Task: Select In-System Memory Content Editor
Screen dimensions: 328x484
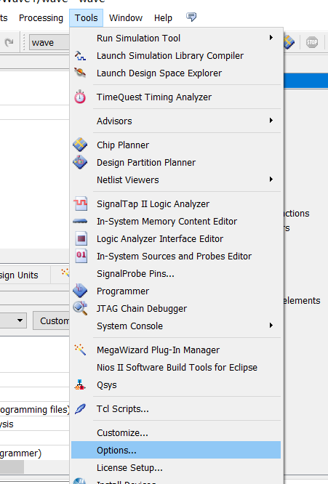Action: tap(176, 222)
